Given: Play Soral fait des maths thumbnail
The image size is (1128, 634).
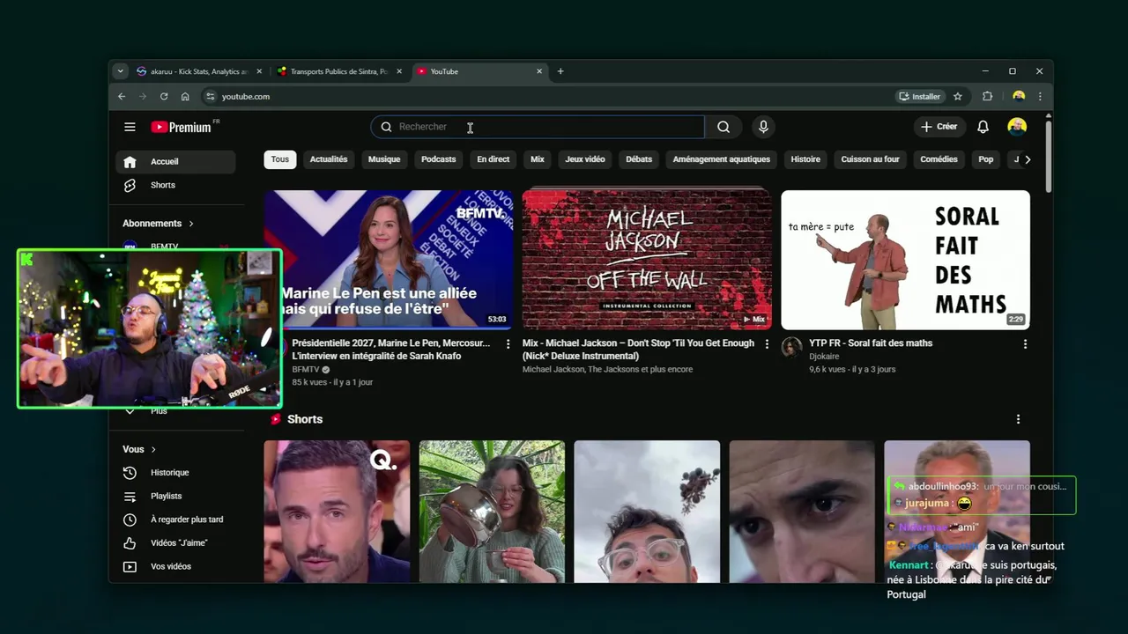Looking at the screenshot, I should pos(905,260).
